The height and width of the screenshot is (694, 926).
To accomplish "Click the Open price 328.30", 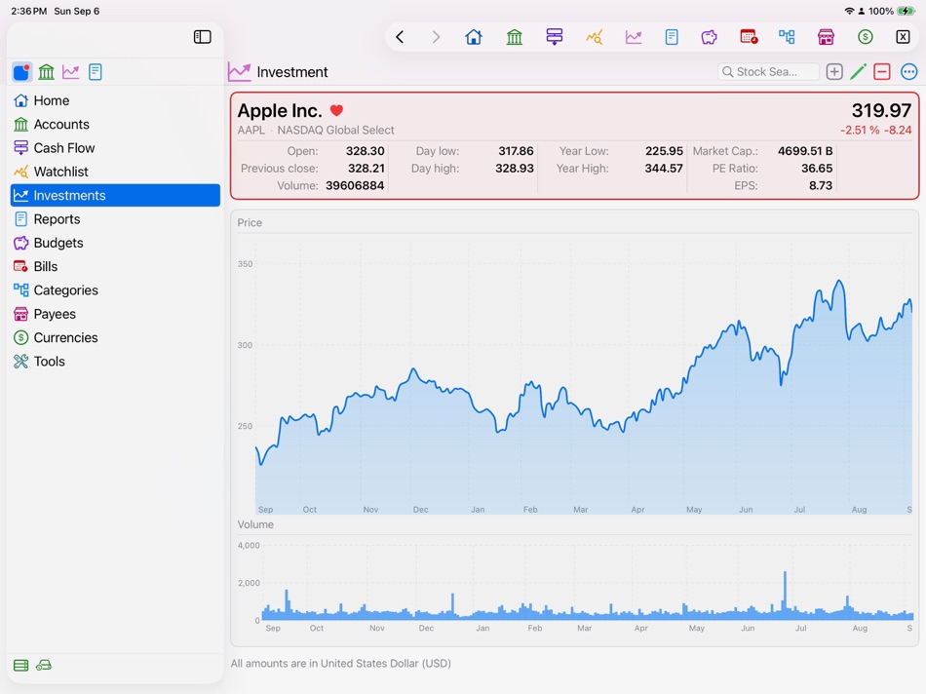I will 365,151.
